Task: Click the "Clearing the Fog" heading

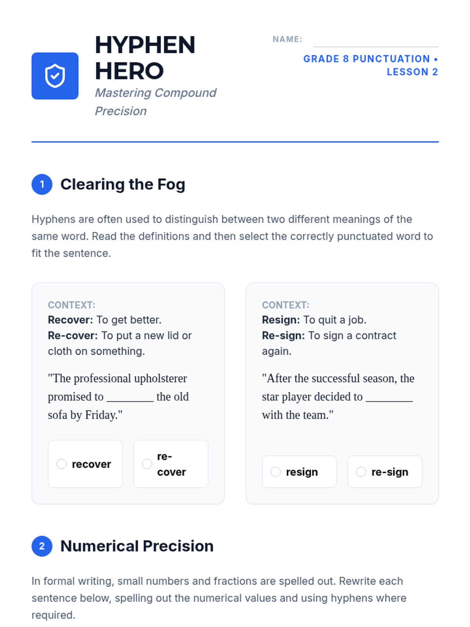Action: point(123,184)
